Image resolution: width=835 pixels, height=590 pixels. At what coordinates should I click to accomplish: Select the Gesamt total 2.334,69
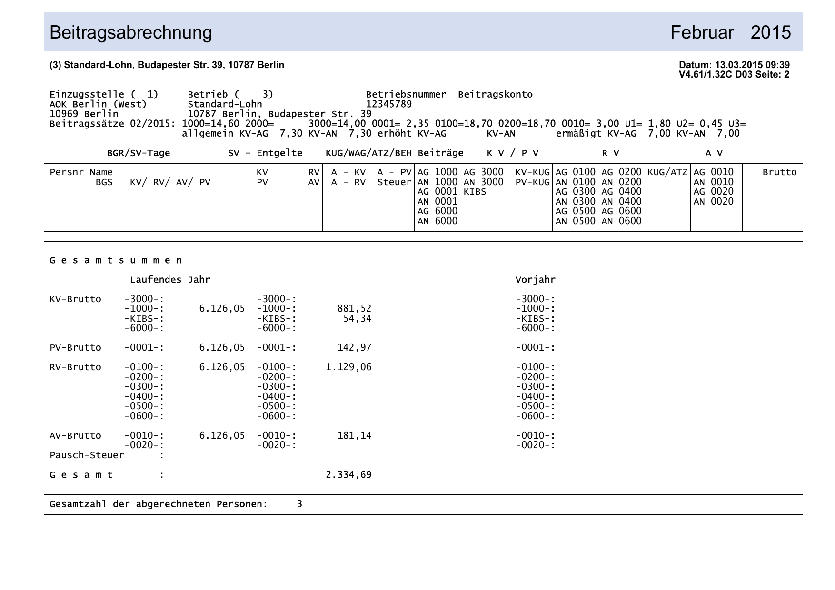pyautogui.click(x=348, y=475)
